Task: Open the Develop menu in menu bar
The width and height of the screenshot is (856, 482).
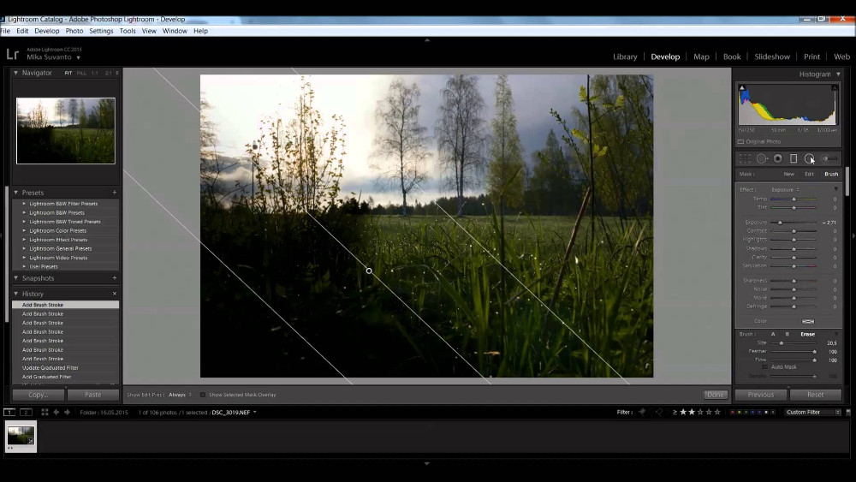Action: point(47,31)
